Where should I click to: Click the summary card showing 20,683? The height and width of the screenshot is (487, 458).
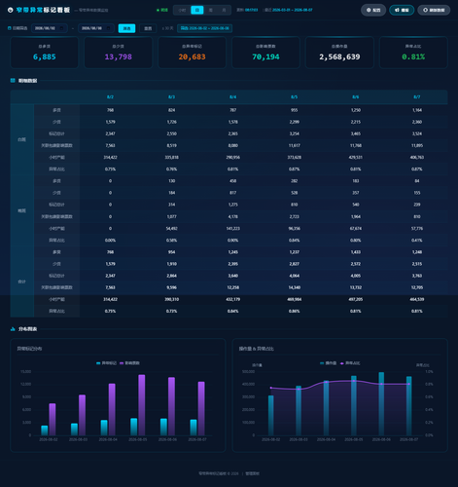tap(192, 53)
